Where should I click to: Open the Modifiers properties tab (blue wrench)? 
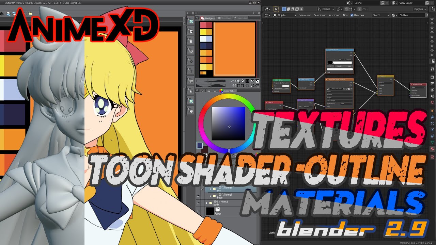432,117
